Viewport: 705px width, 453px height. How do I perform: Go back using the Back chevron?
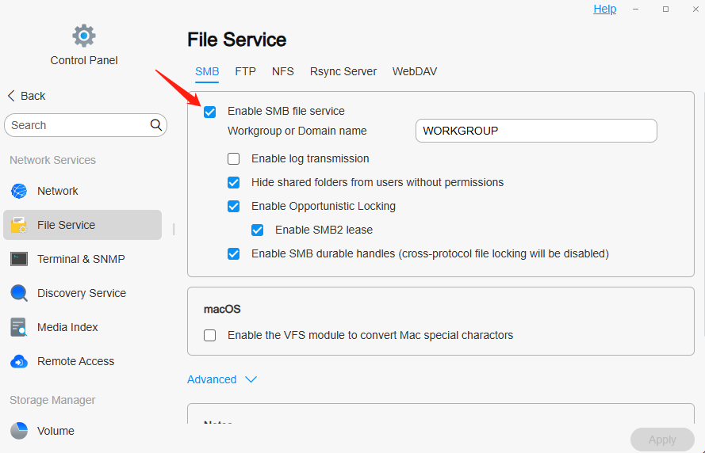click(x=11, y=96)
